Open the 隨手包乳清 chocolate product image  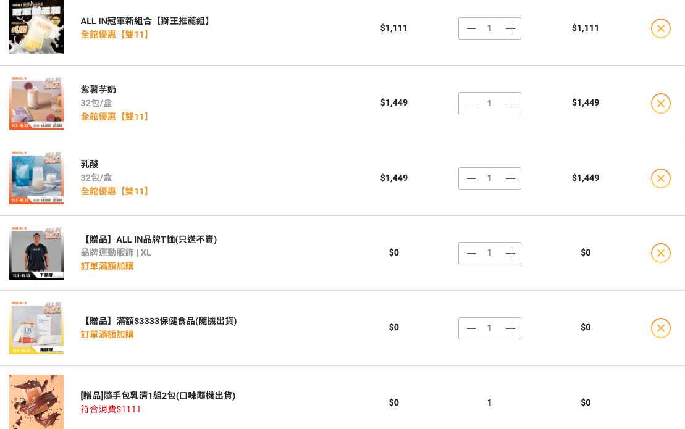point(36,401)
